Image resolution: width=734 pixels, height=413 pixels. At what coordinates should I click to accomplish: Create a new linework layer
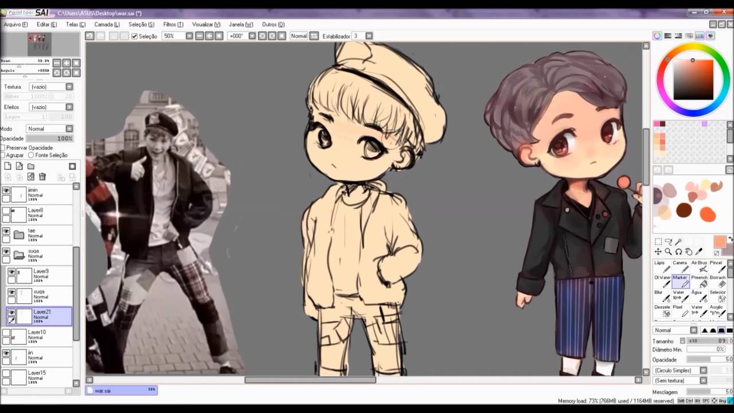(19, 166)
